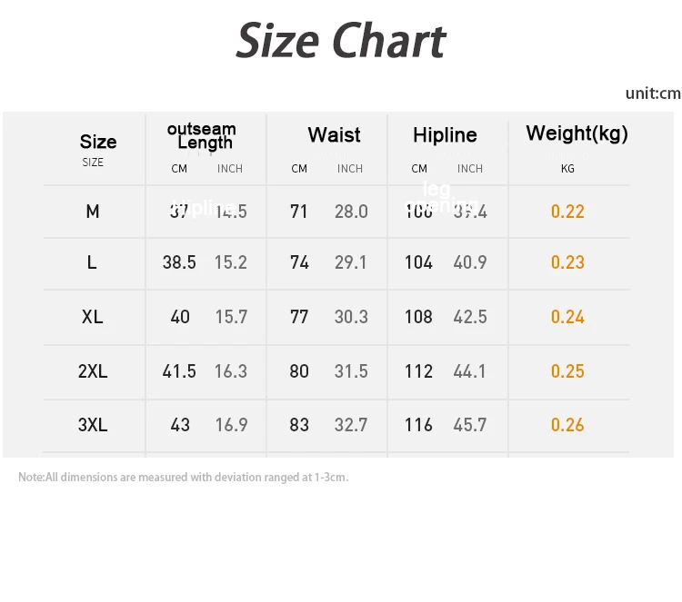Screen dimensions: 682x602
Task: Click the Weight(kg) column header
Action: point(577,134)
